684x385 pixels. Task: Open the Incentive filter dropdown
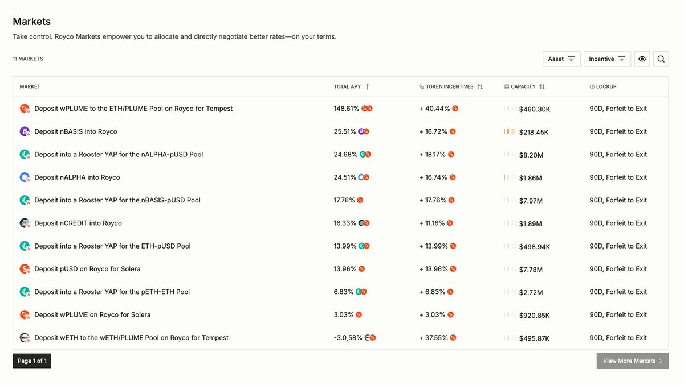(x=607, y=59)
